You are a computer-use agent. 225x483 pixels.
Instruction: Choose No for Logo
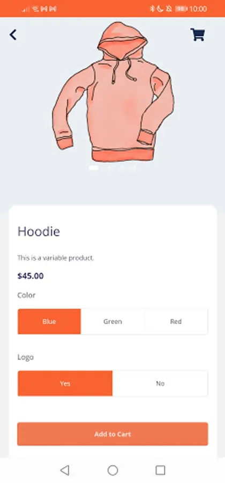pos(160,383)
